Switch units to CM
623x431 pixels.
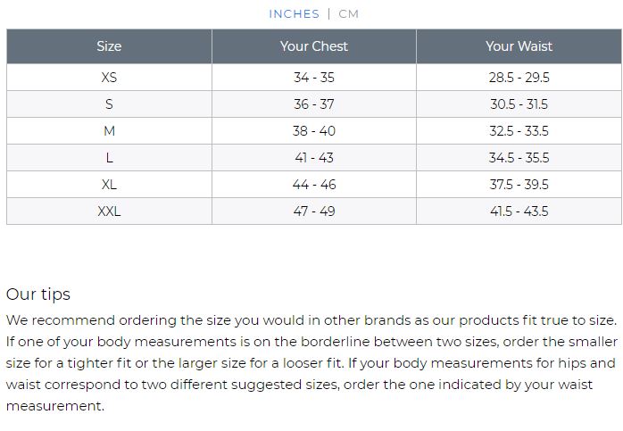tap(348, 14)
